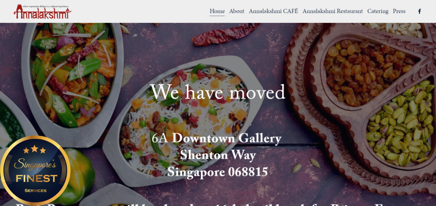
Task: Open the About page
Action: (x=237, y=11)
